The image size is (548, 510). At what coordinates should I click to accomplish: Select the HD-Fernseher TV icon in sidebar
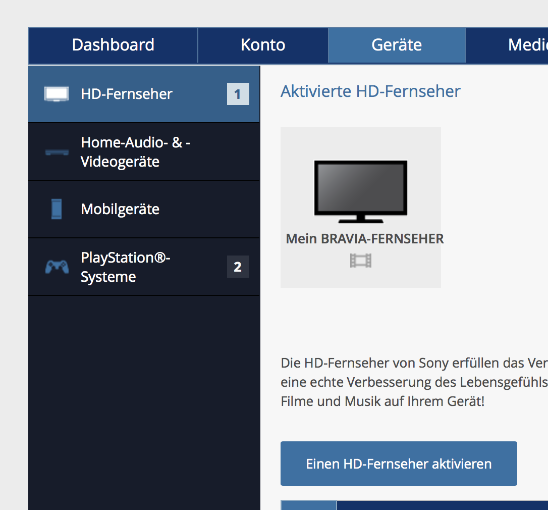click(56, 93)
